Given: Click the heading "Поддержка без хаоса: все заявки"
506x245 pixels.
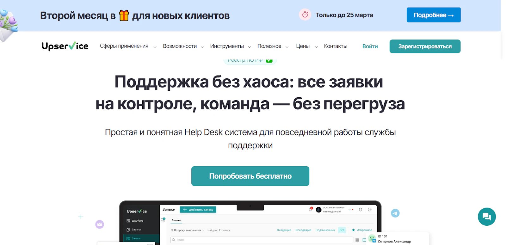Looking at the screenshot, I should pos(249,82).
